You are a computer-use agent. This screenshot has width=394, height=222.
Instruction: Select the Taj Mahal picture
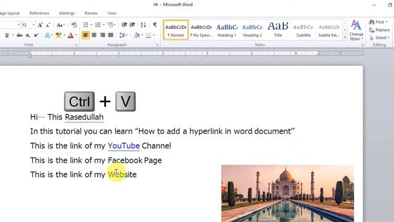[287, 193]
